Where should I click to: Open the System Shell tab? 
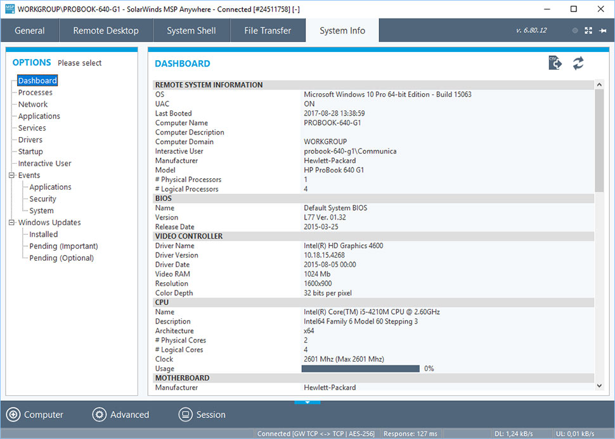coord(191,30)
